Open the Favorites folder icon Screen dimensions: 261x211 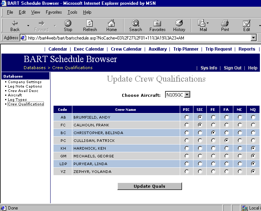(x=157, y=23)
